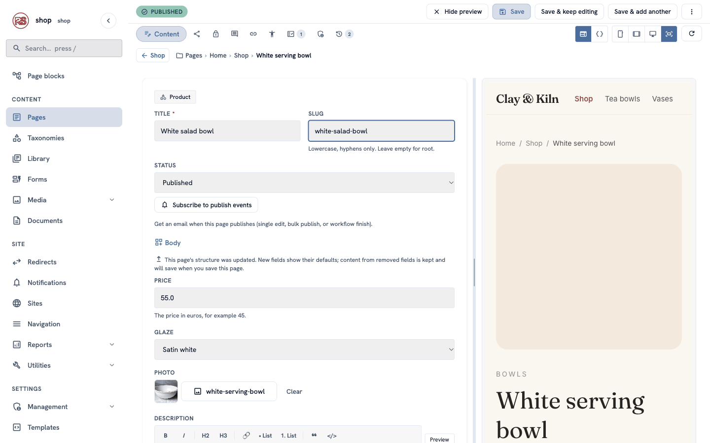
Task: Refresh the live preview
Action: (x=692, y=33)
